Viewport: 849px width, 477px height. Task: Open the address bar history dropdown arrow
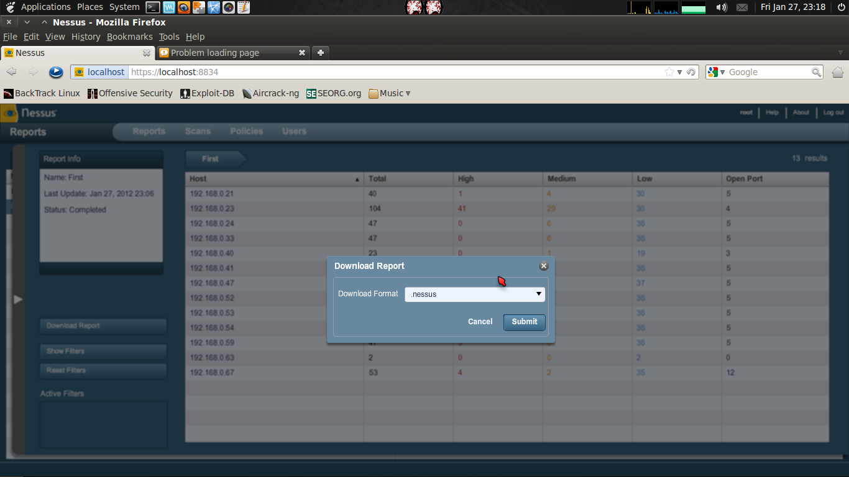(x=680, y=72)
